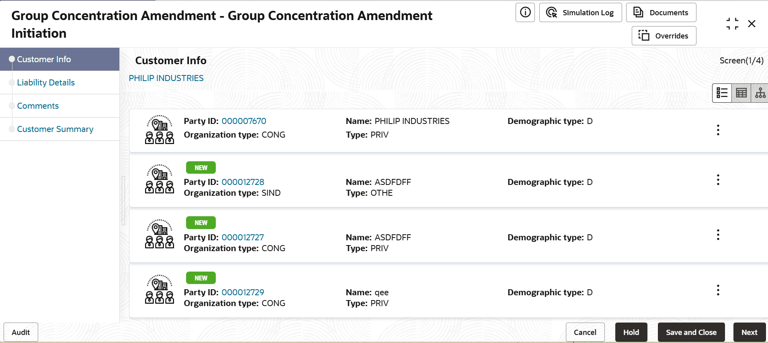Go to Liability Details step
The image size is (768, 343).
point(46,83)
